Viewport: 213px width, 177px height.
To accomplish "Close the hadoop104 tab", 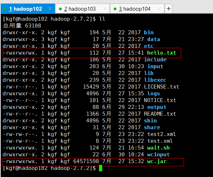I will 159,9.
